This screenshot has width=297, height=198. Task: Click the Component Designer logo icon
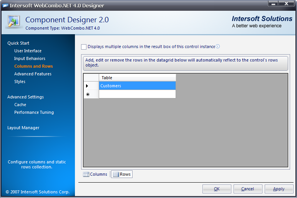point(14,22)
